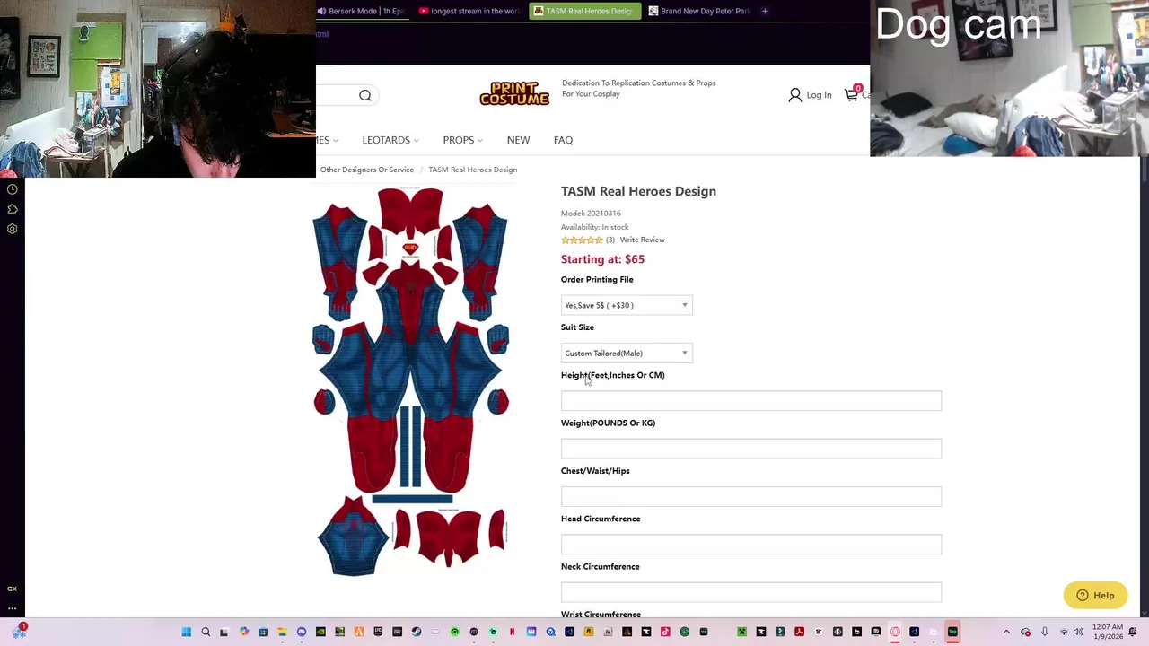The width and height of the screenshot is (1149, 646).
Task: Click the Log In user icon
Action: (x=794, y=94)
